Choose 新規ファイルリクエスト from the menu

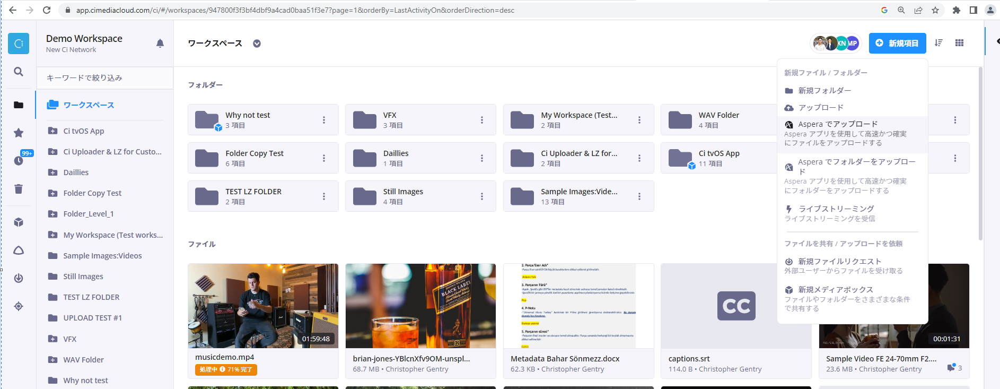click(853, 266)
